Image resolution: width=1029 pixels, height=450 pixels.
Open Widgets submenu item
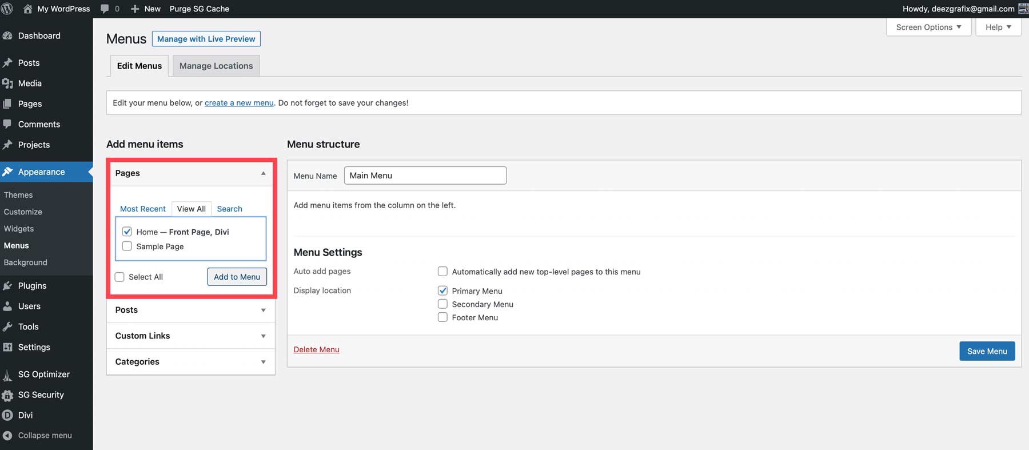pos(19,229)
